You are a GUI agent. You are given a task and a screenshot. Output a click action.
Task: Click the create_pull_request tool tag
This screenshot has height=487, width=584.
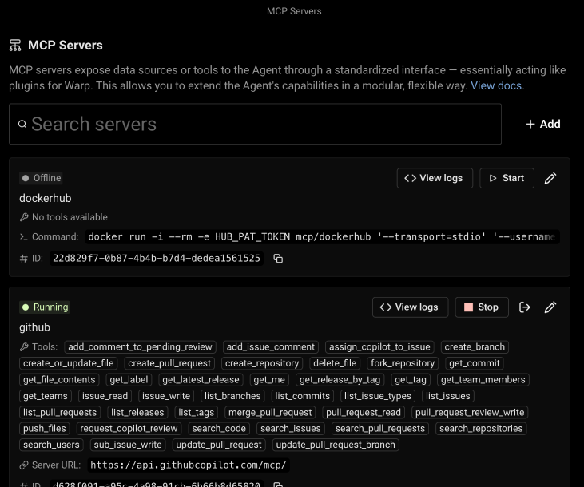point(169,363)
